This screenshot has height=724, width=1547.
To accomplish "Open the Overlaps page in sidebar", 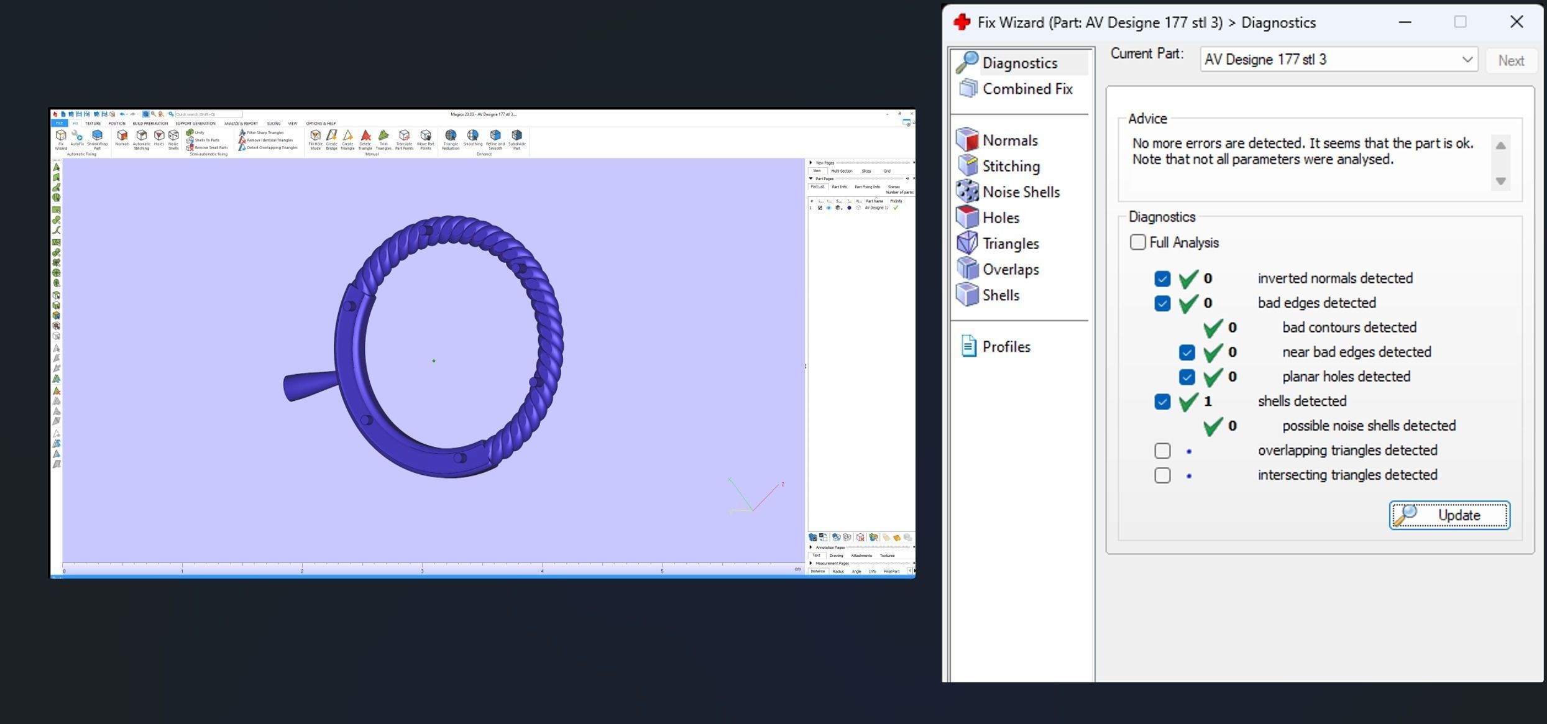I will point(1010,270).
